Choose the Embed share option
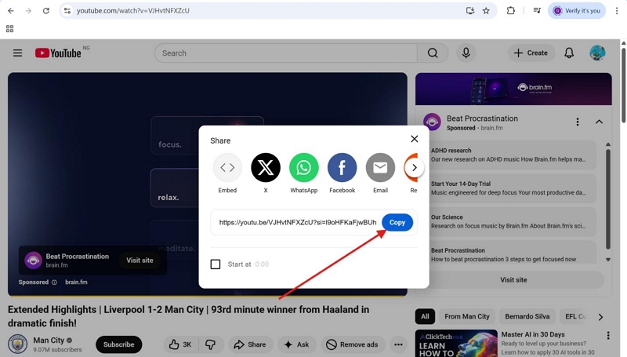Image resolution: width=627 pixels, height=357 pixels. pyautogui.click(x=227, y=173)
